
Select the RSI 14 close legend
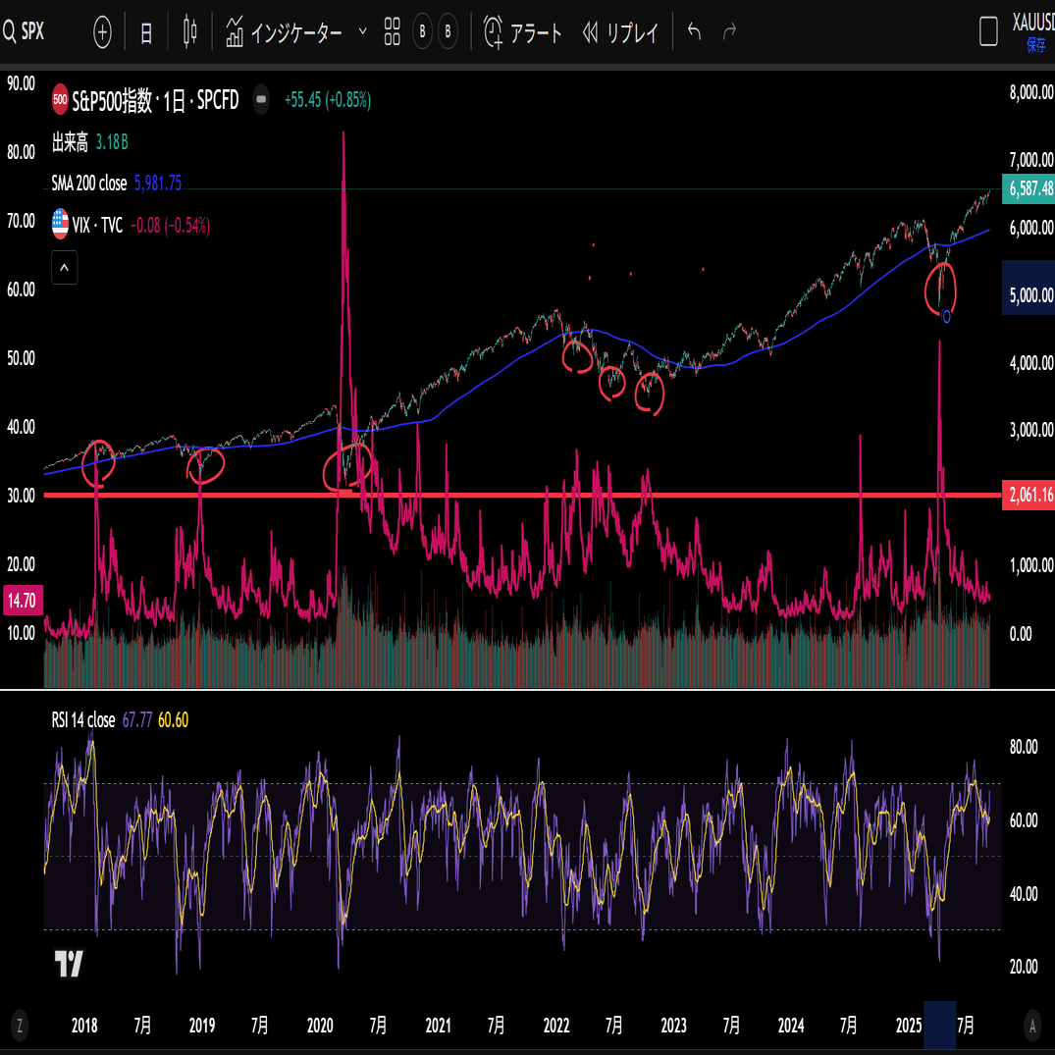pyautogui.click(x=83, y=720)
